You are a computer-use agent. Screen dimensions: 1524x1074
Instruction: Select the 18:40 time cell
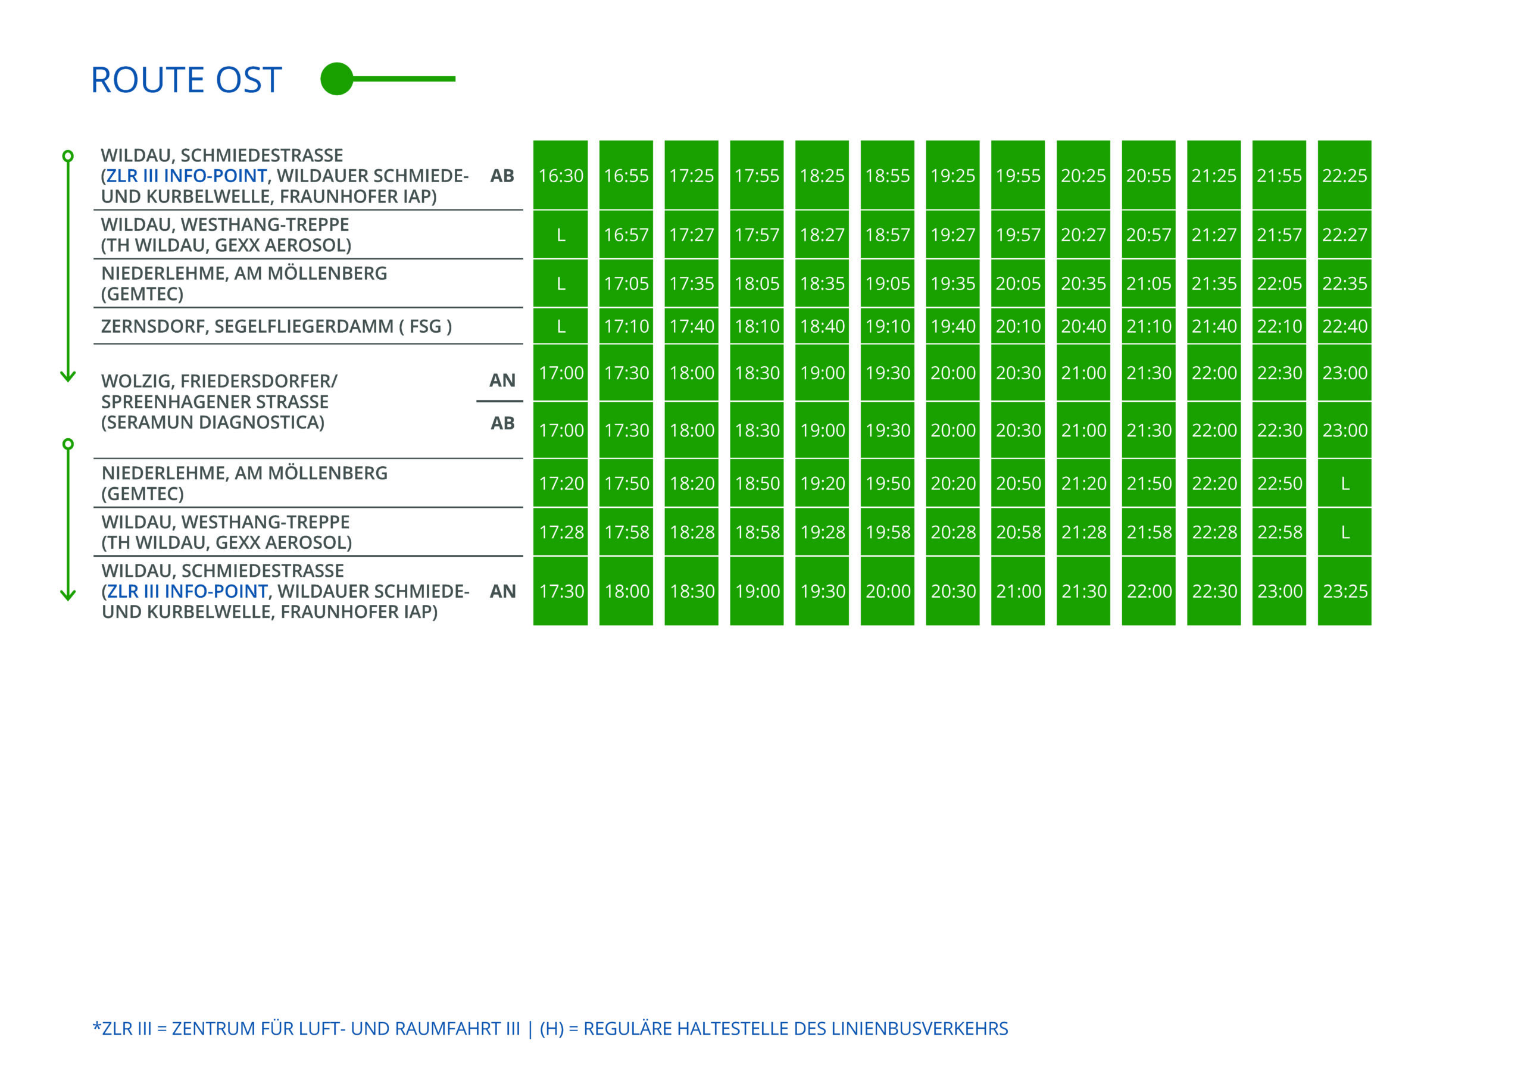pos(822,327)
